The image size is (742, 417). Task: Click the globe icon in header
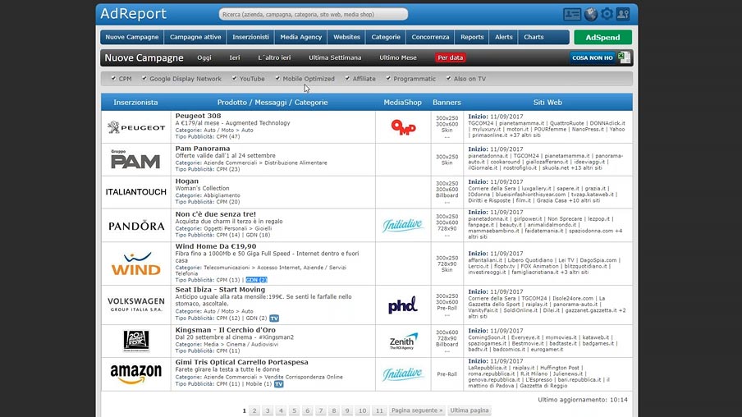591,14
